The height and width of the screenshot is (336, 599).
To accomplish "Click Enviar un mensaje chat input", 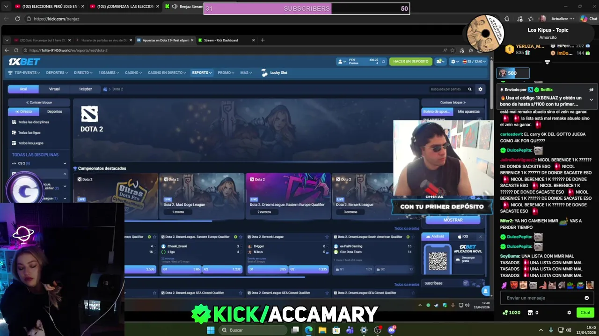I will pos(543,298).
